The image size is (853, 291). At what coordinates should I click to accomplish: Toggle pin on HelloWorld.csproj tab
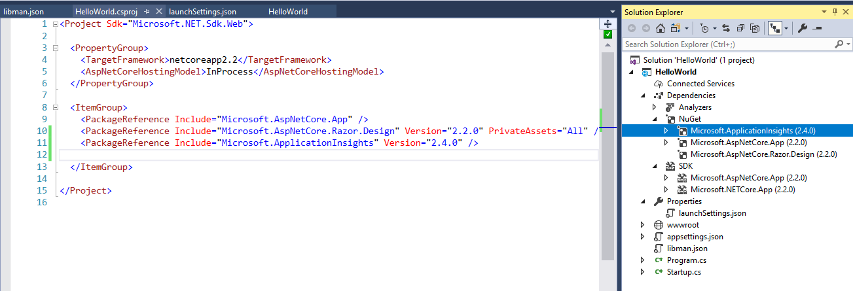click(x=147, y=12)
